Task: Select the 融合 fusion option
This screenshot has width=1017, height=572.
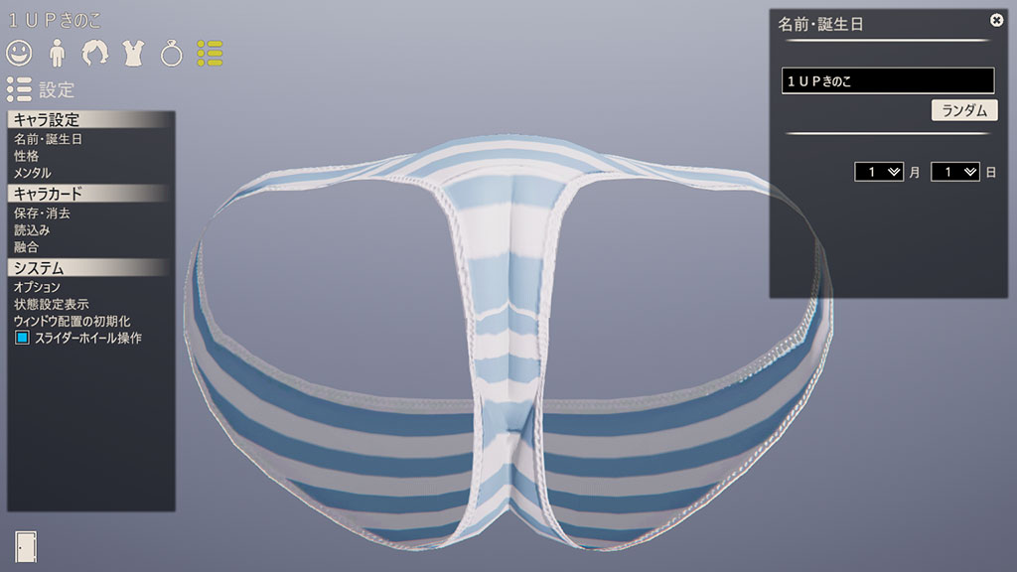Action: coord(26,246)
